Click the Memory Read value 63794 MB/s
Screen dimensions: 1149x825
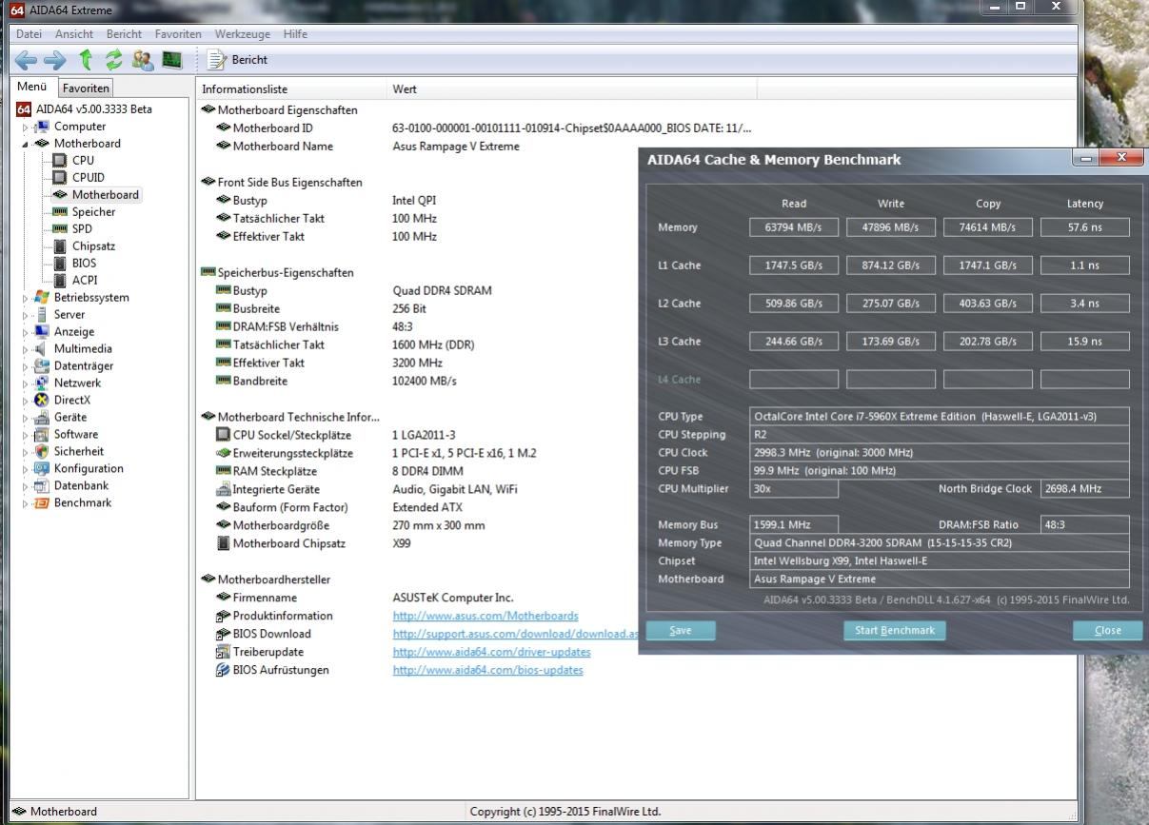click(x=794, y=227)
